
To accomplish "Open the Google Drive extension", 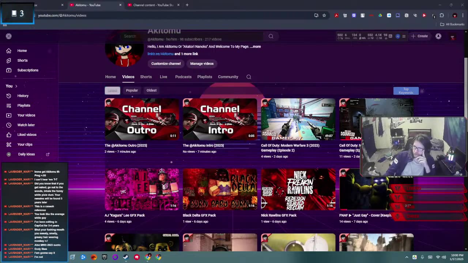I will point(380,15).
